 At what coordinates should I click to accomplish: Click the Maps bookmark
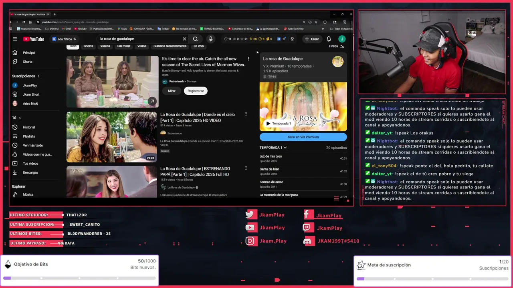tap(122, 29)
